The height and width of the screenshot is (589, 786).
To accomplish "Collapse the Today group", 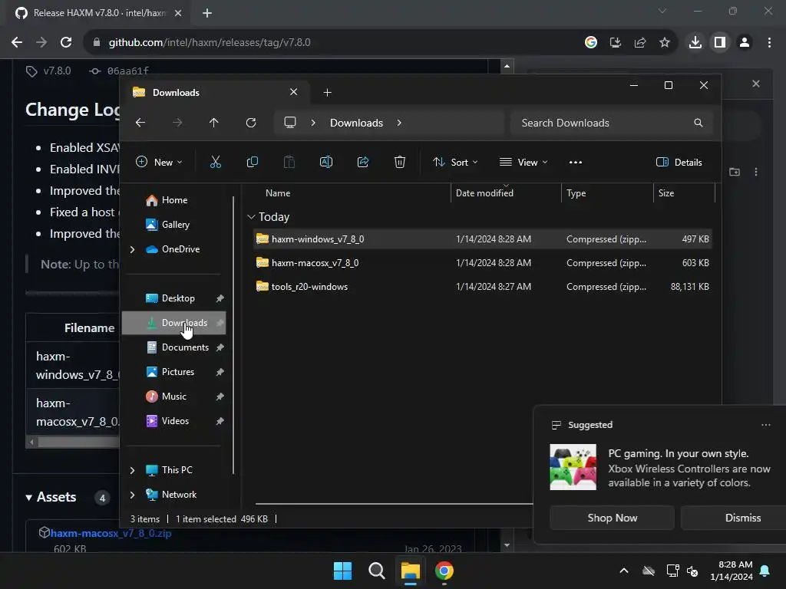I will coord(251,217).
